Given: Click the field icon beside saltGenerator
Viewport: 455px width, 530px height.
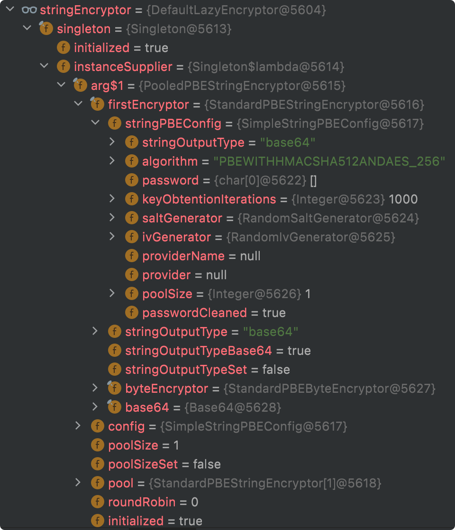Looking at the screenshot, I should [x=131, y=218].
